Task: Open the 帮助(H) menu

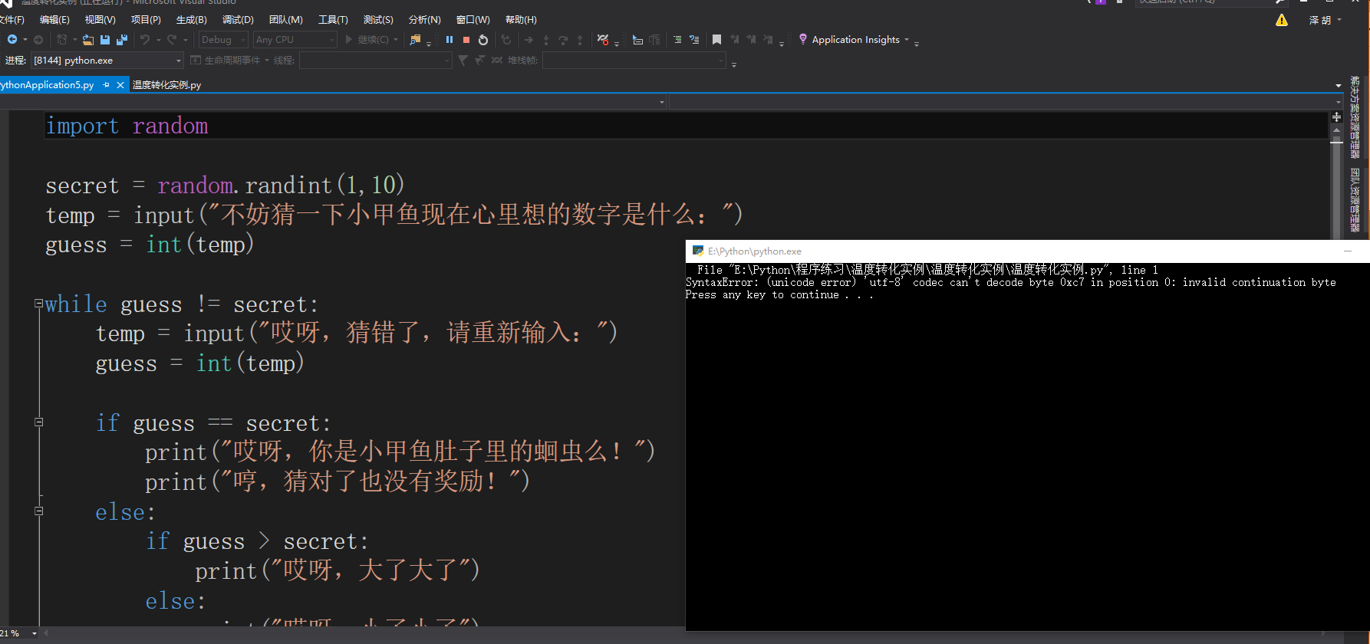Action: coord(521,20)
